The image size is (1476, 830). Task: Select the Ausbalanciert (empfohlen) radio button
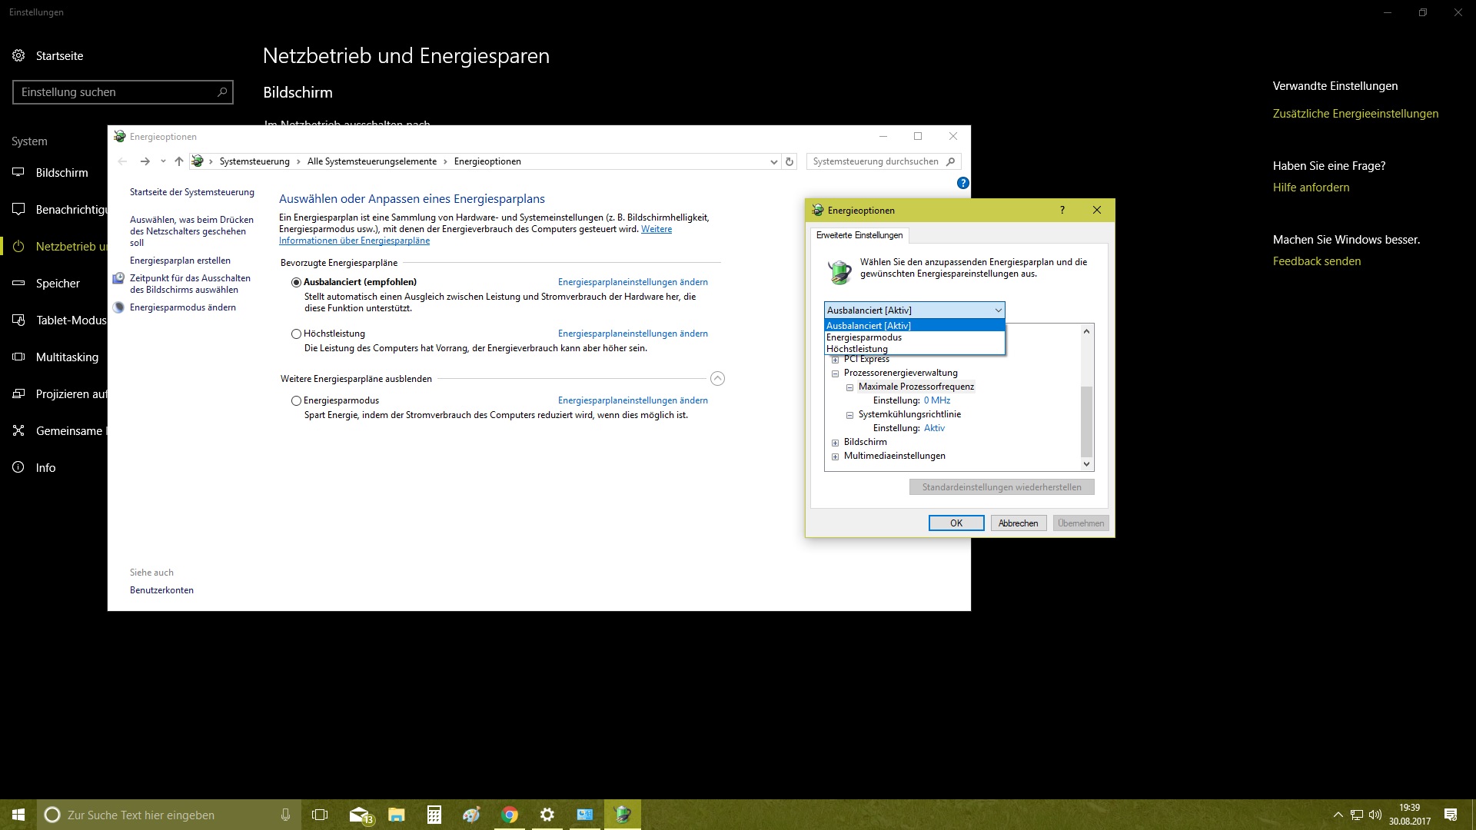[x=296, y=282]
